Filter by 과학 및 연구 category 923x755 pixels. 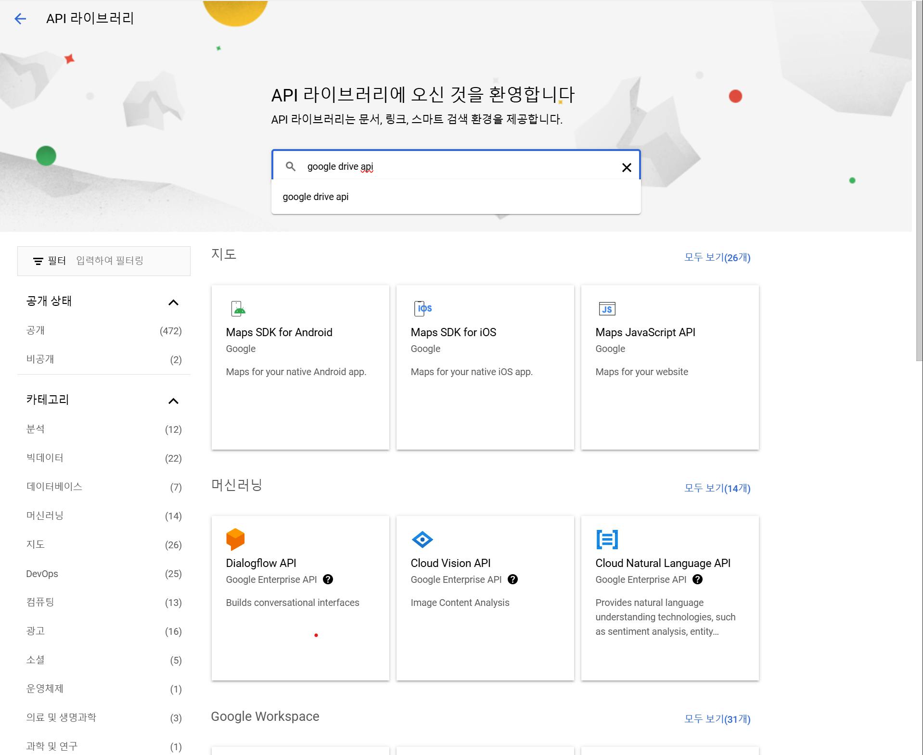[x=104, y=747]
